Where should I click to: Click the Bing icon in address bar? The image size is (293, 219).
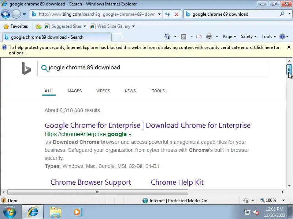(34, 14)
